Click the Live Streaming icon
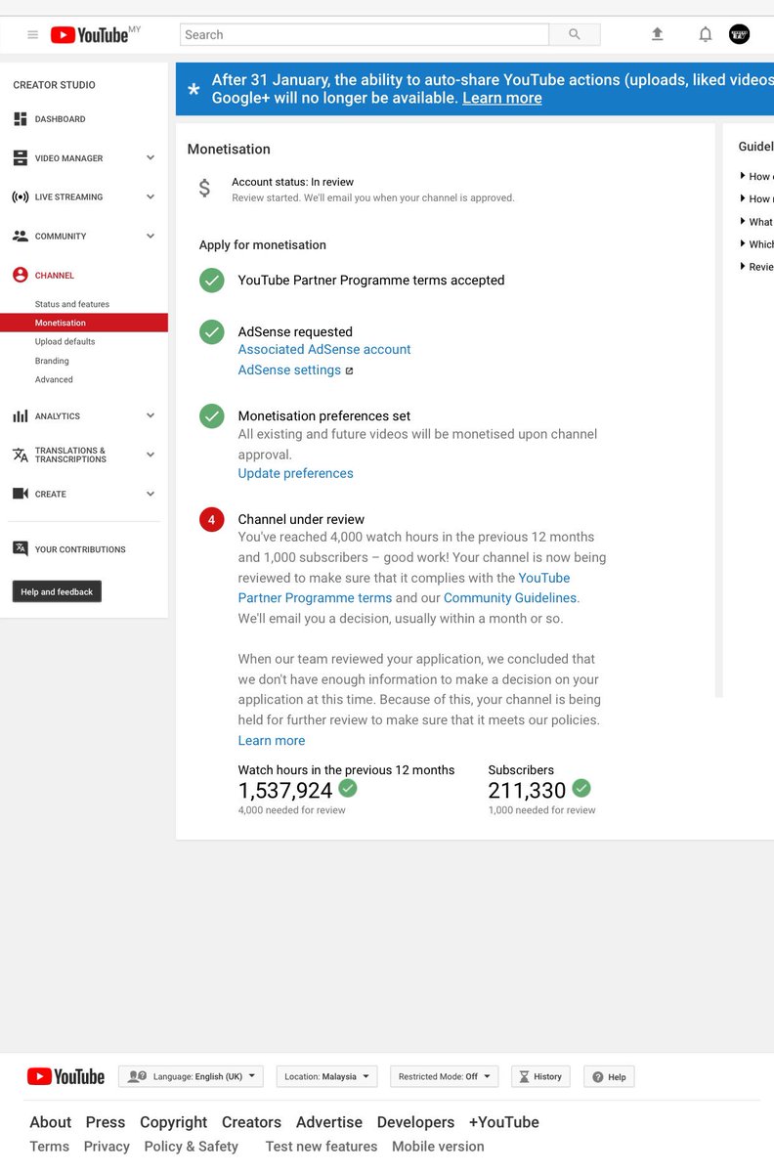This screenshot has width=774, height=1173. pyautogui.click(x=21, y=197)
